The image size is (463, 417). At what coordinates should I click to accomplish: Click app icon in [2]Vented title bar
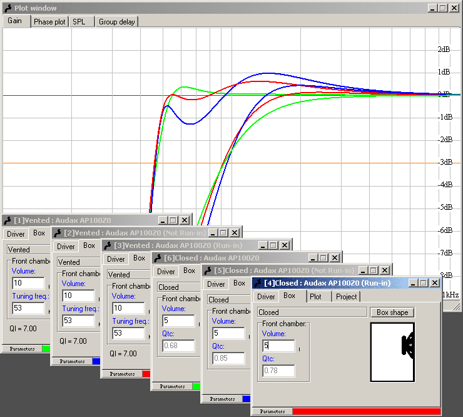tap(58, 233)
